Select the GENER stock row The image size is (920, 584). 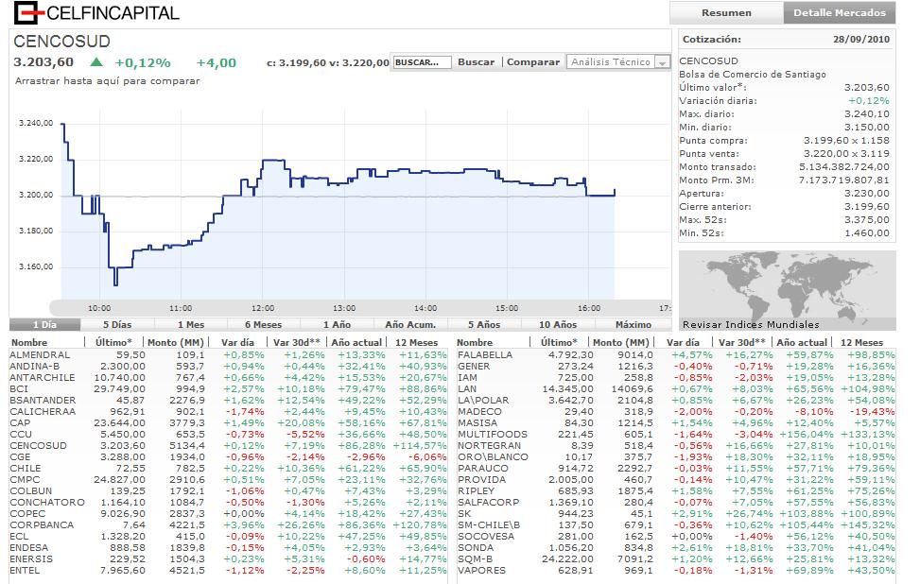[676, 366]
